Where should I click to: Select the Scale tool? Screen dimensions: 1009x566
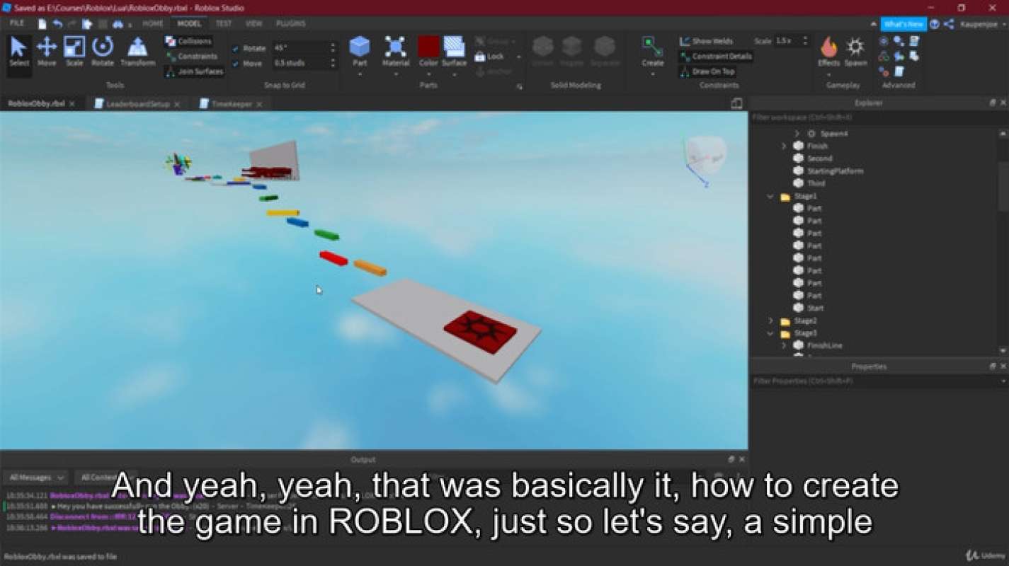74,50
